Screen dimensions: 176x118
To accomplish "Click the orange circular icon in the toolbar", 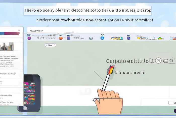I will tap(60, 38).
